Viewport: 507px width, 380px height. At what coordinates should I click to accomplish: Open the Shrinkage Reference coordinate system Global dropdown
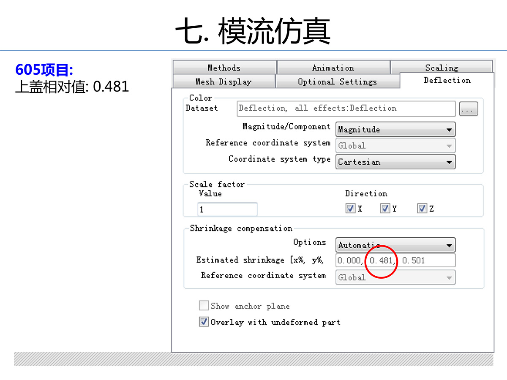[395, 277]
